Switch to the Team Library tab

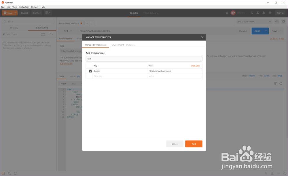(150, 13)
